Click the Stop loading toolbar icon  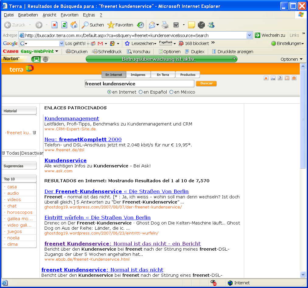pos(54,25)
